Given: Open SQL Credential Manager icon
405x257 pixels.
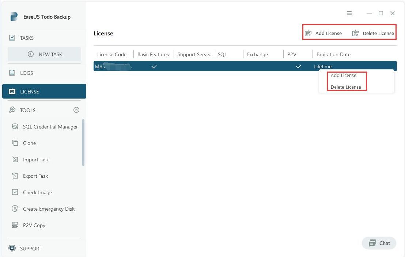Looking at the screenshot, I should coord(15,126).
